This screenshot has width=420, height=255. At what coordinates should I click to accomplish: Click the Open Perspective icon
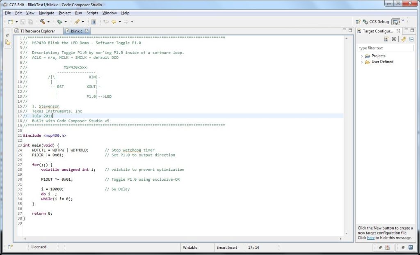click(x=358, y=22)
